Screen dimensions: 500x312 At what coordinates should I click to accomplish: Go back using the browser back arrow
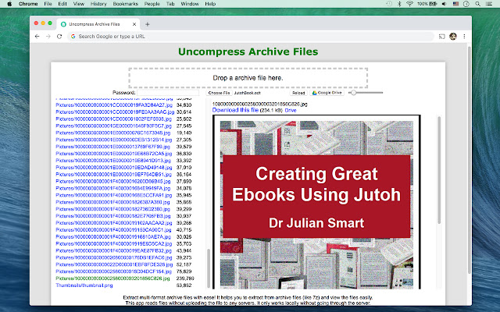tap(37, 37)
